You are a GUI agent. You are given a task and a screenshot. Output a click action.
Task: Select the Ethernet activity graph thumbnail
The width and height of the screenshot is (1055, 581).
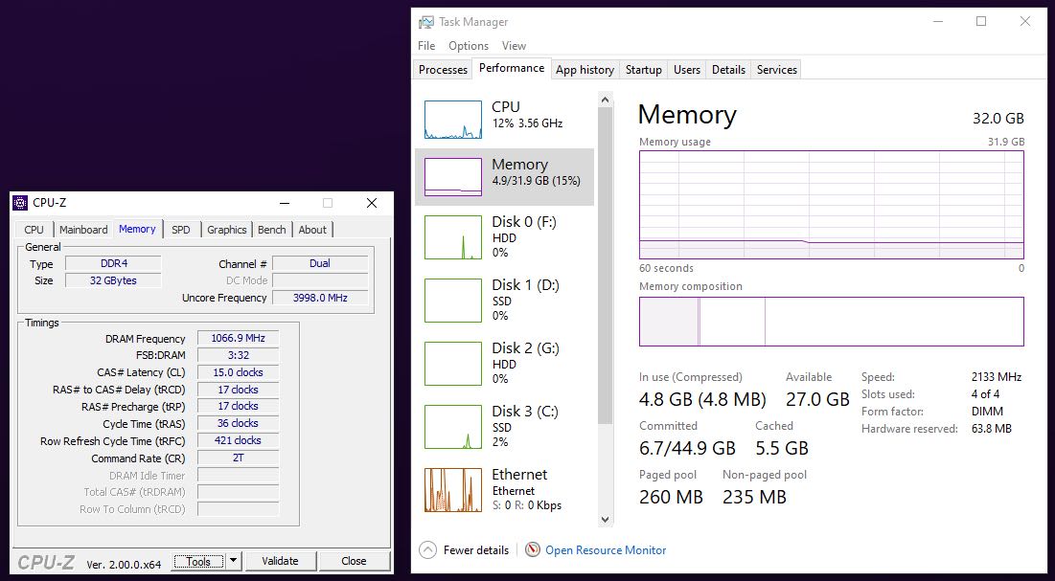(452, 489)
